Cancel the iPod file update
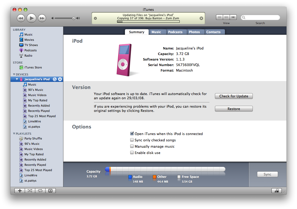The image size is (297, 209). click(x=201, y=18)
